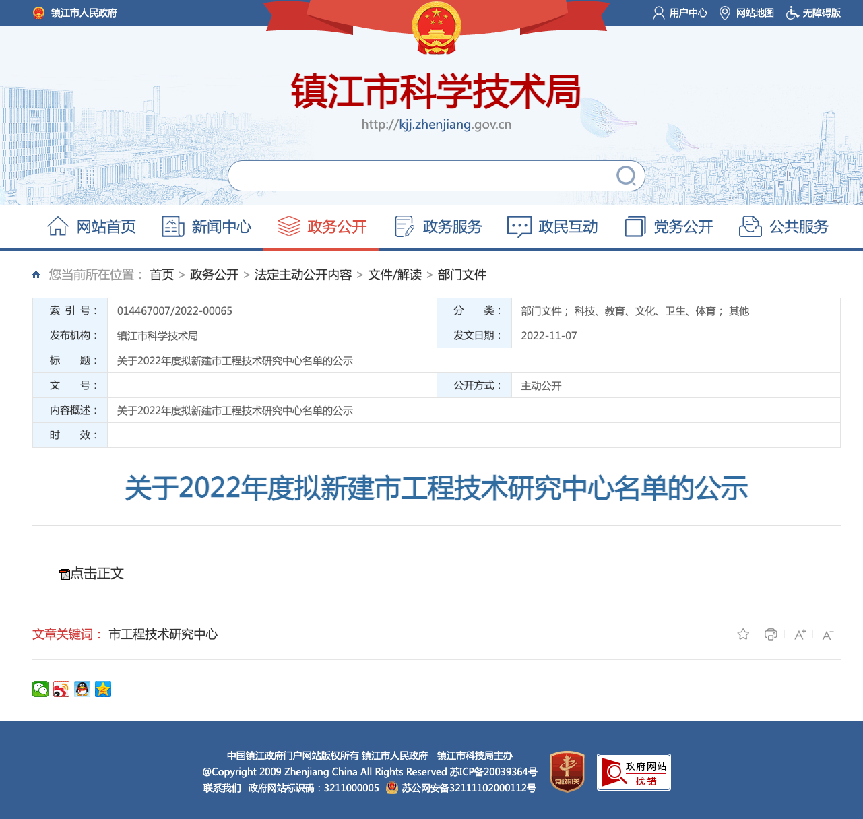Viewport: 863px width, 819px height.
Task: Click the government emblem beside 镇江市人民政府
Action: tap(38, 13)
